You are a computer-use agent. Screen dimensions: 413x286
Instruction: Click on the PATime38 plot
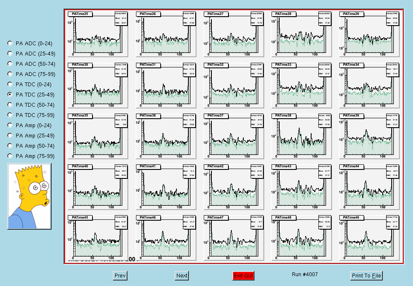(x=301, y=136)
